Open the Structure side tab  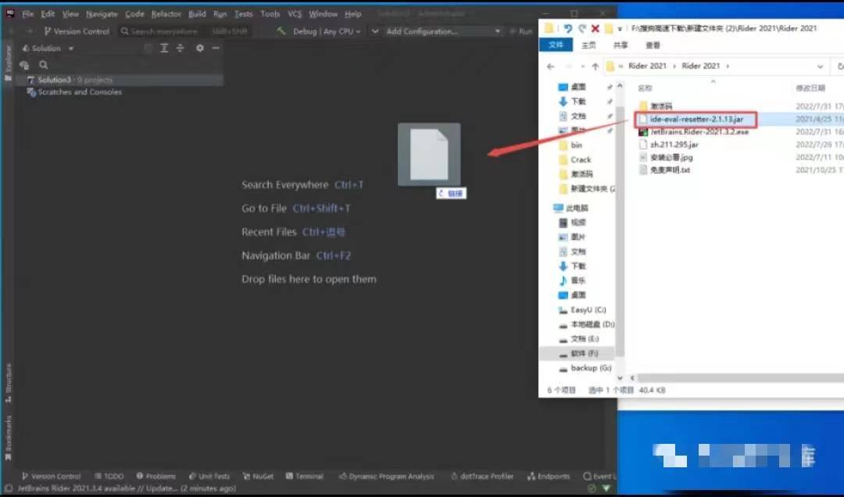[8, 383]
